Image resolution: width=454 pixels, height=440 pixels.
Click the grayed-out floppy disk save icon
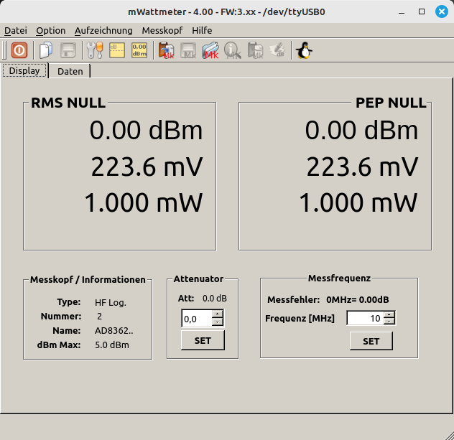tap(68, 50)
